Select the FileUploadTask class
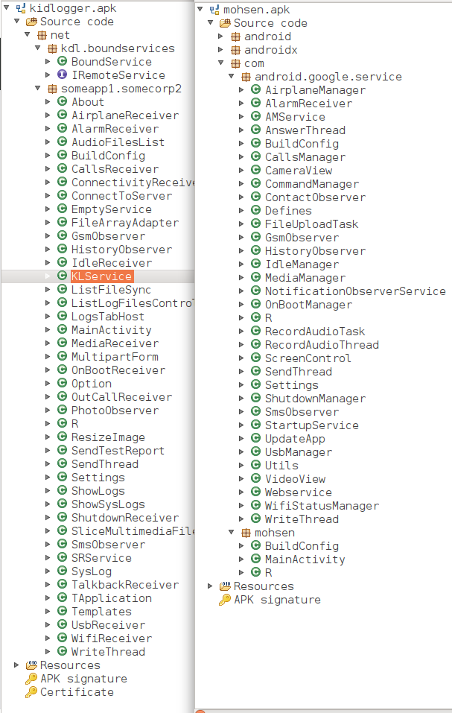 311,224
